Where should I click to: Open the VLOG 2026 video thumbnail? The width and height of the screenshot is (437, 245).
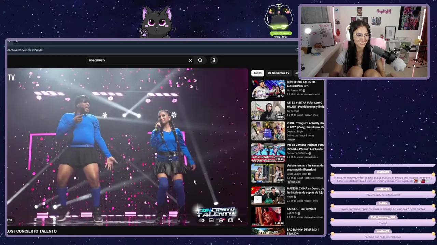click(268, 131)
